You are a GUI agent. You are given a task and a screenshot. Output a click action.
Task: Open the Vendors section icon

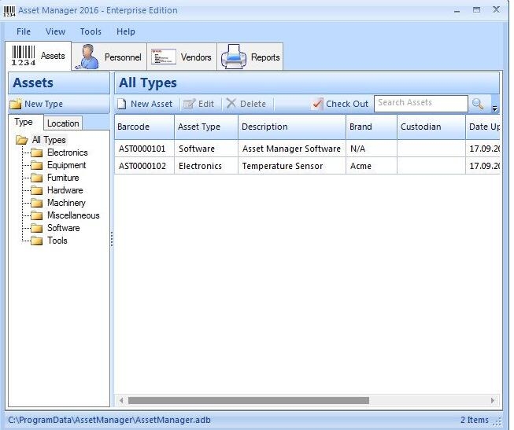tap(163, 57)
